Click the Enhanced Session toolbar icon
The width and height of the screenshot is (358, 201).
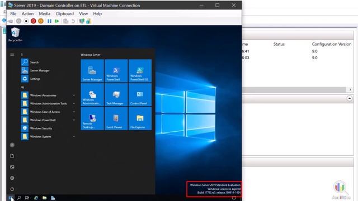click(x=82, y=21)
